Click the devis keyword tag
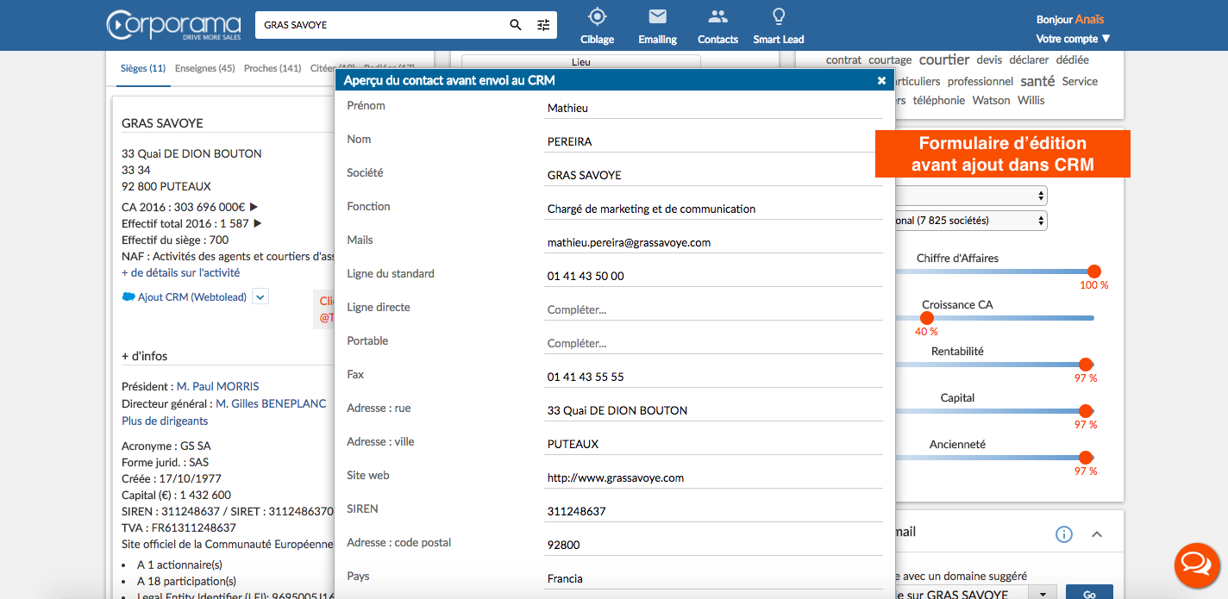The image size is (1228, 599). pos(989,59)
